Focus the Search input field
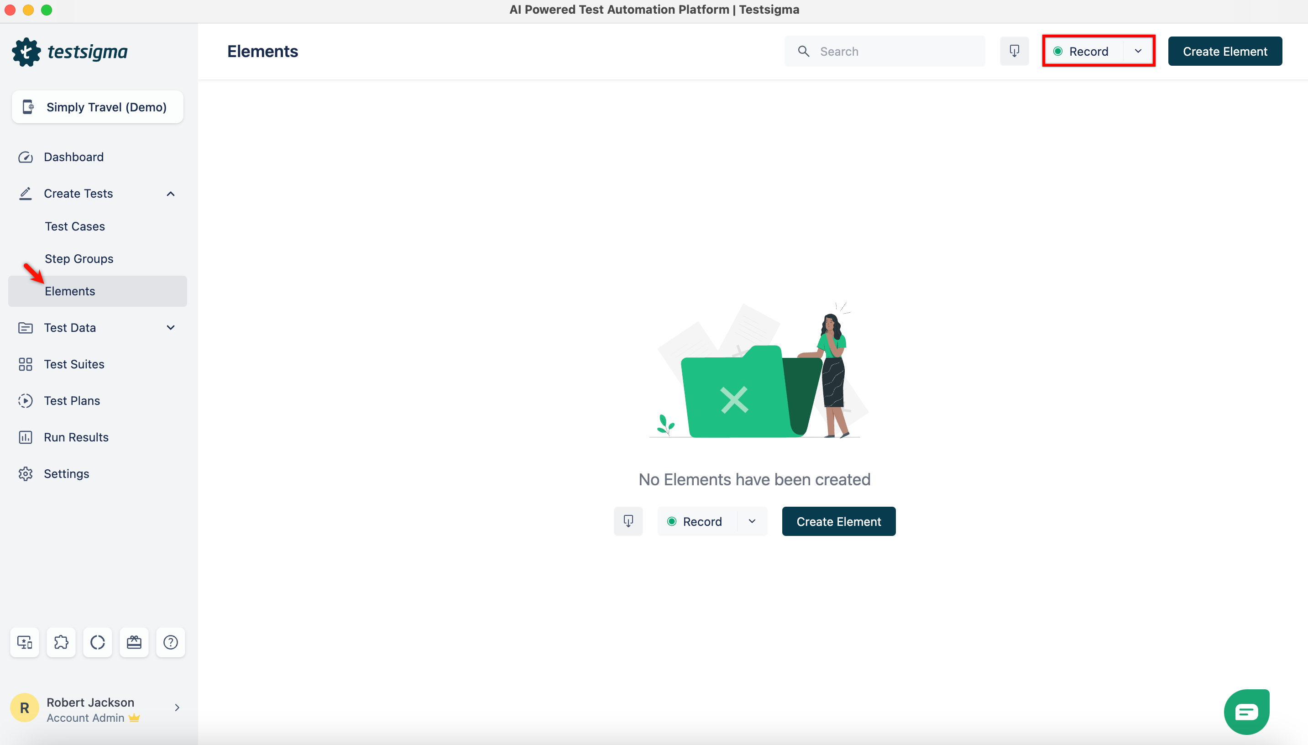This screenshot has width=1308, height=745. tap(884, 51)
